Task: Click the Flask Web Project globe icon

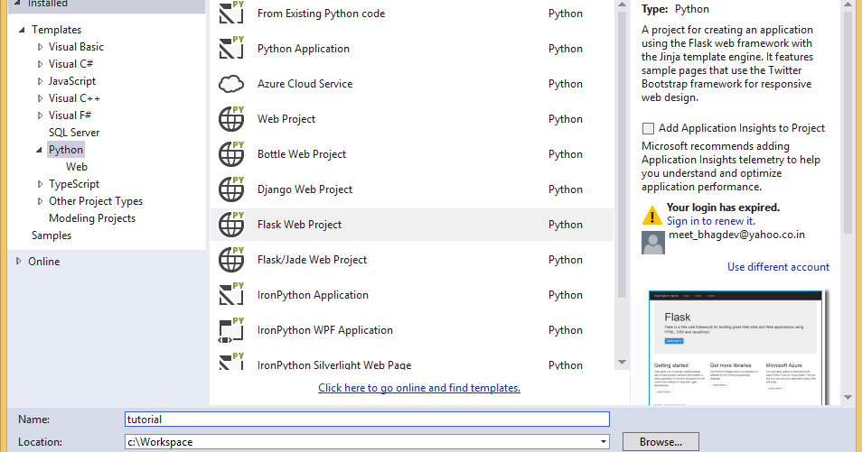Action: point(231,224)
